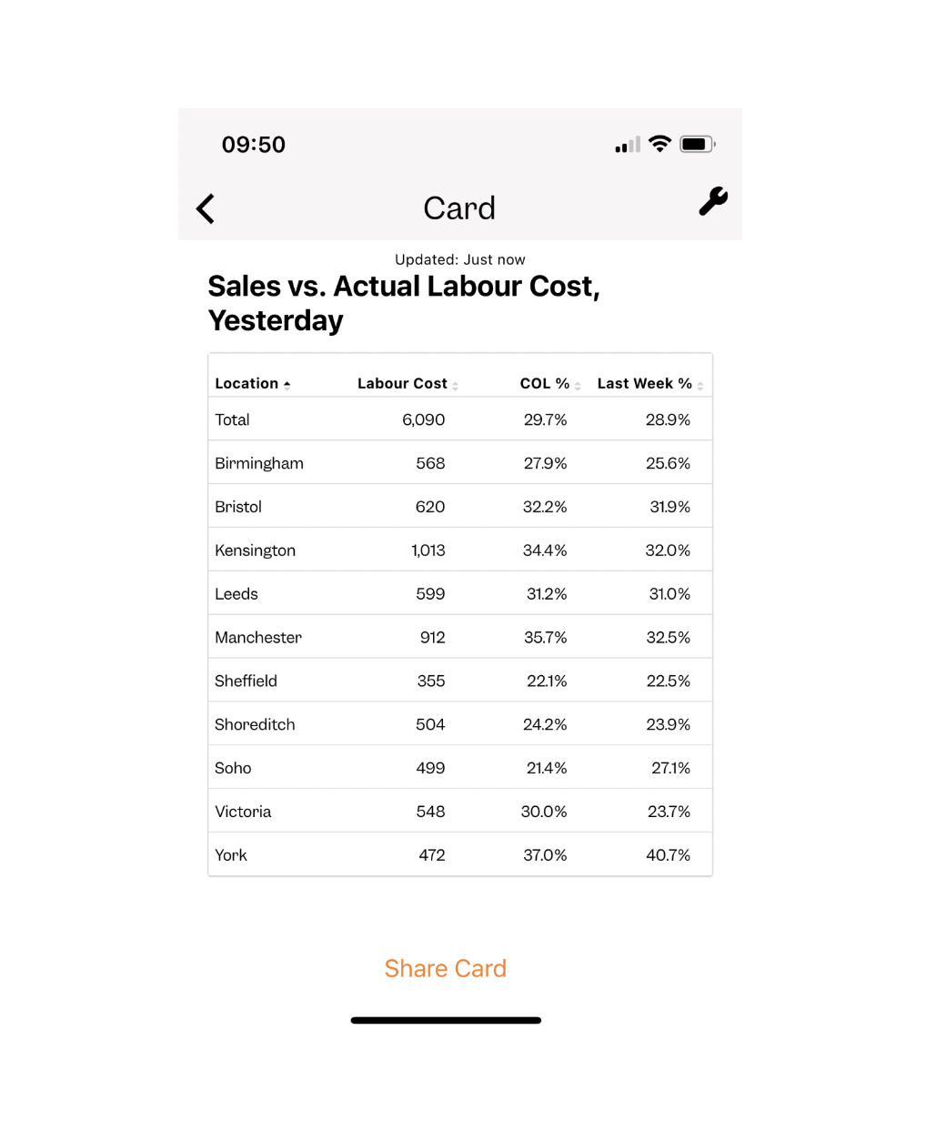This screenshot has height=1141, width=946.
Task: Select the Total row
Action: click(460, 419)
